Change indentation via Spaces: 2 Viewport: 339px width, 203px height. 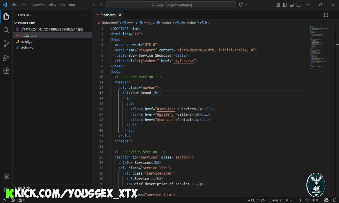[275, 200]
